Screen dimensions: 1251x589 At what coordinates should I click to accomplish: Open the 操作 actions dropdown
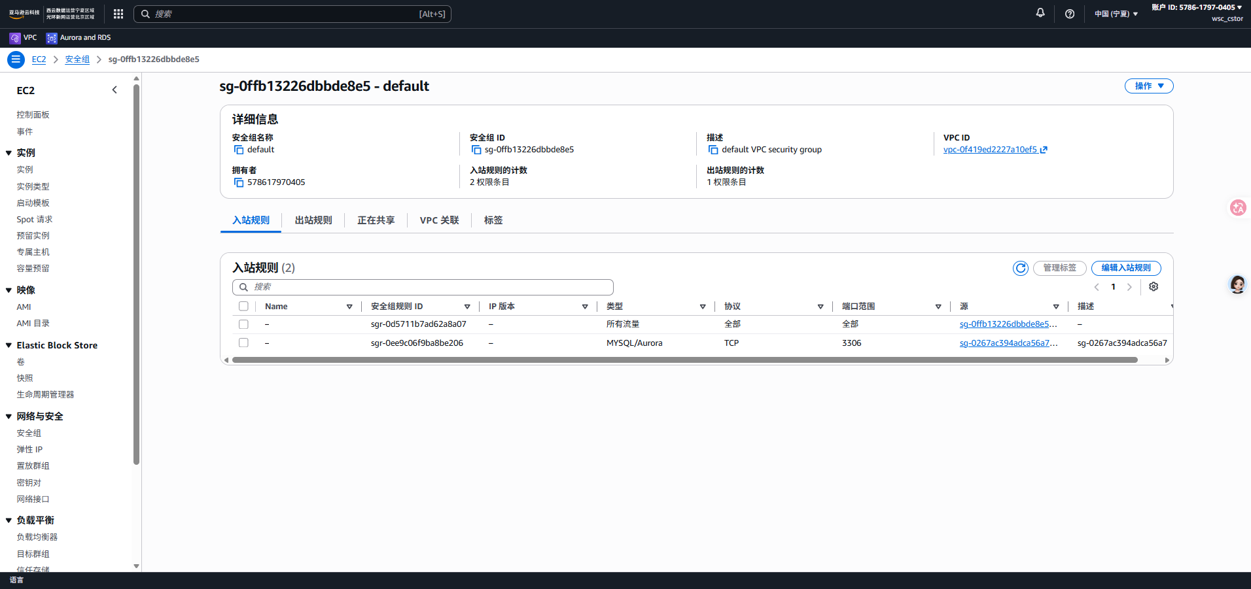pos(1149,86)
